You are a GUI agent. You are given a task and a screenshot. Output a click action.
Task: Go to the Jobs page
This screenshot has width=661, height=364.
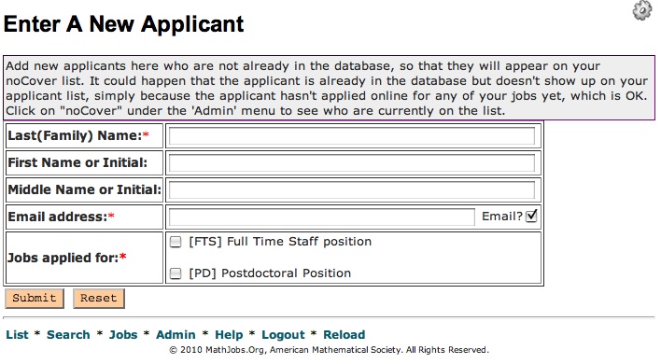pyautogui.click(x=123, y=334)
